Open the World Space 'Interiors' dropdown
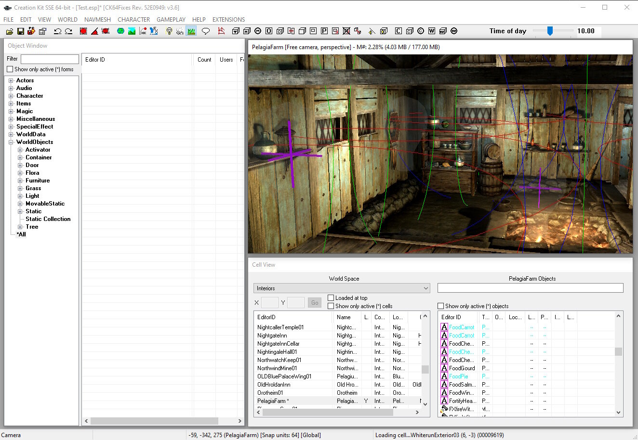Image resolution: width=638 pixels, height=440 pixels. pyautogui.click(x=342, y=288)
